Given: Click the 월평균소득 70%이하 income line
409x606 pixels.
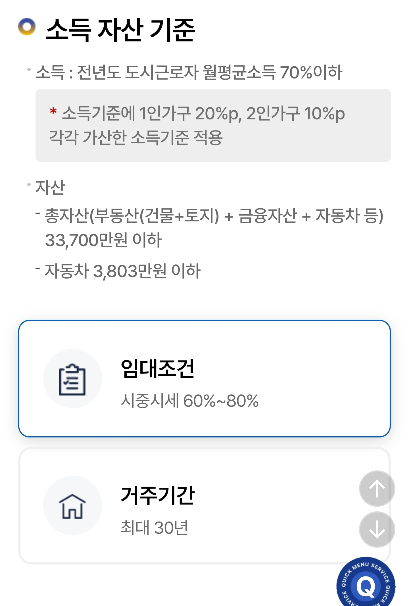Looking at the screenshot, I should (x=189, y=72).
